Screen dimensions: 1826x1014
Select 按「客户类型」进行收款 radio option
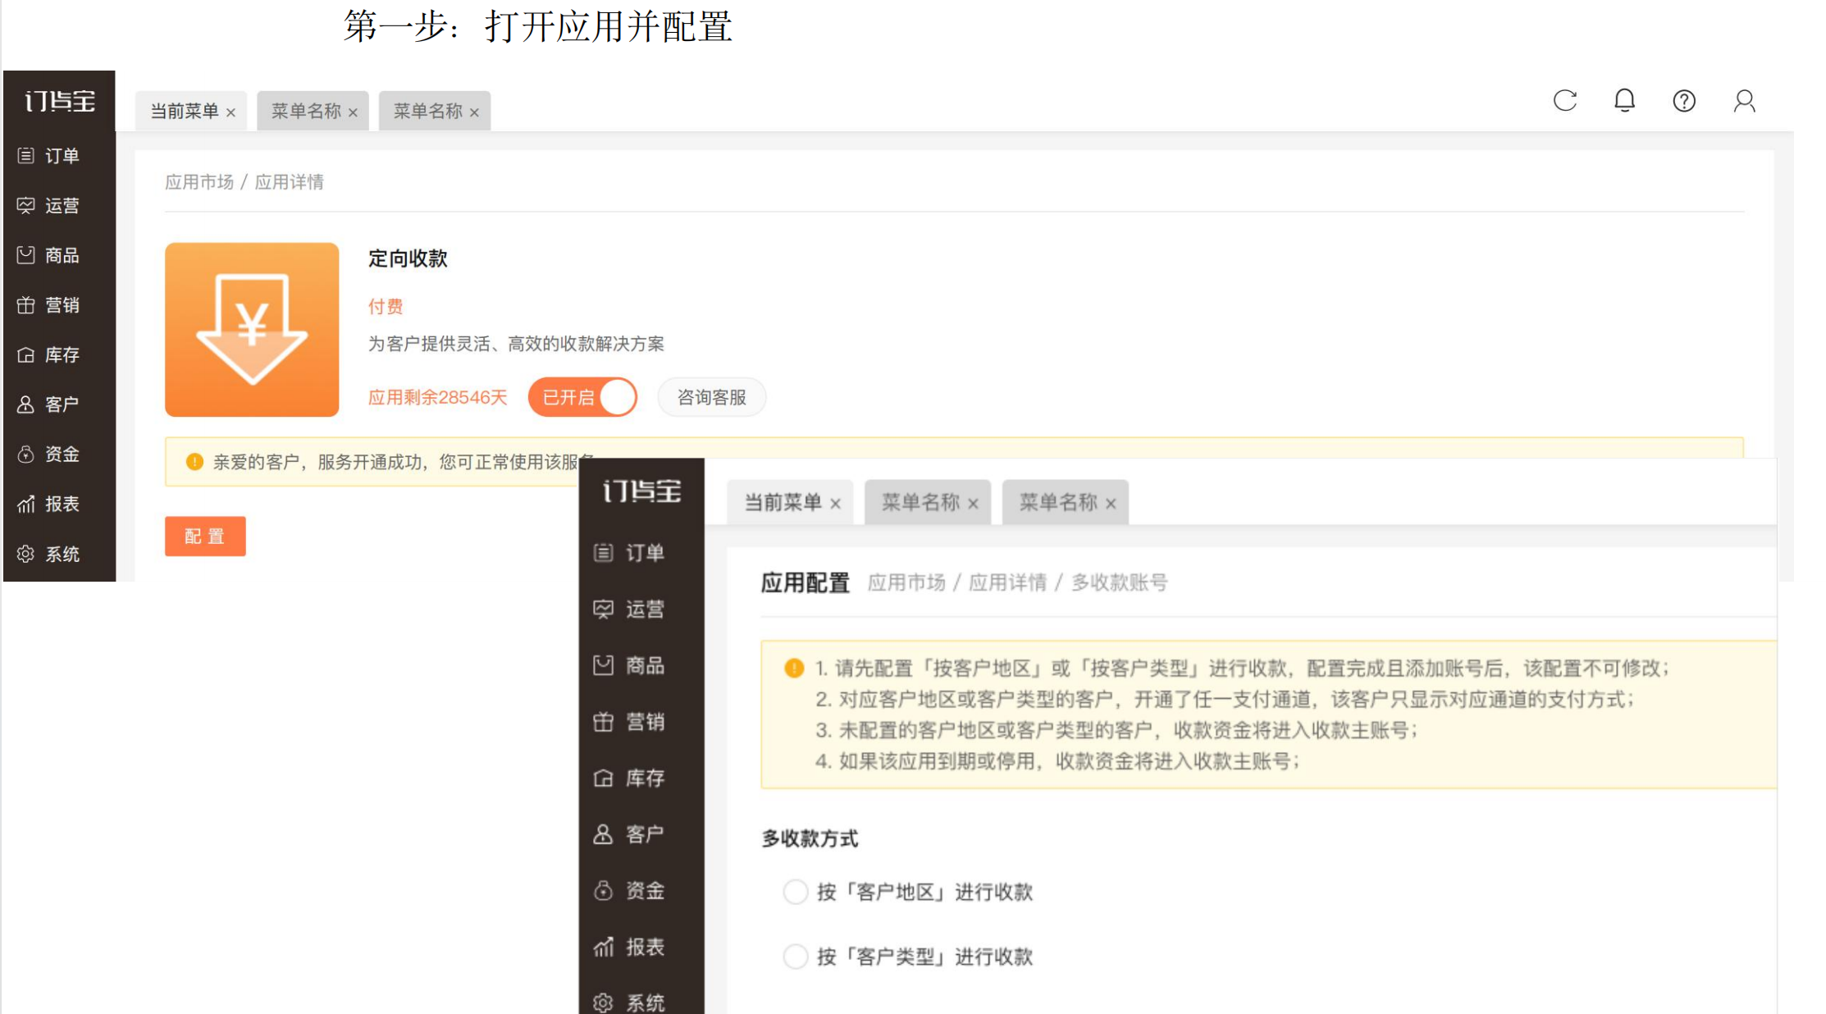796,957
